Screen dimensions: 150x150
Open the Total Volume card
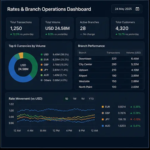pos(57,28)
